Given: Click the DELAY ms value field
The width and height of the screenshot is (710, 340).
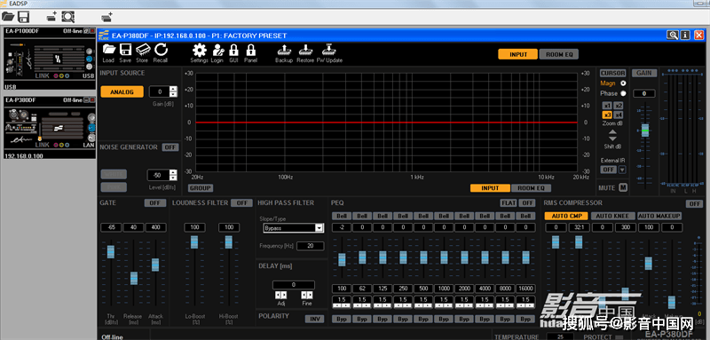Looking at the screenshot, I should (x=294, y=285).
